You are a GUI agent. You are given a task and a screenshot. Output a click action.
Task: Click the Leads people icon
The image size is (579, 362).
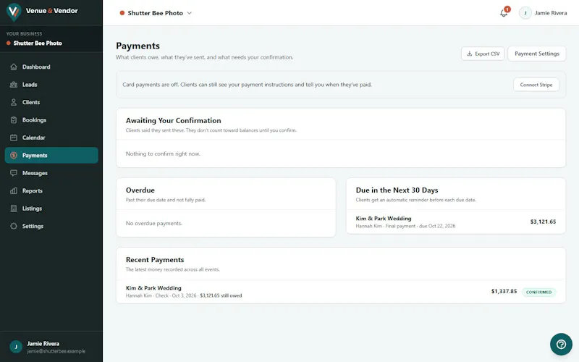14,85
